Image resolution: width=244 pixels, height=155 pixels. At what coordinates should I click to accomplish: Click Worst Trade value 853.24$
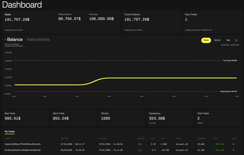click(61, 118)
